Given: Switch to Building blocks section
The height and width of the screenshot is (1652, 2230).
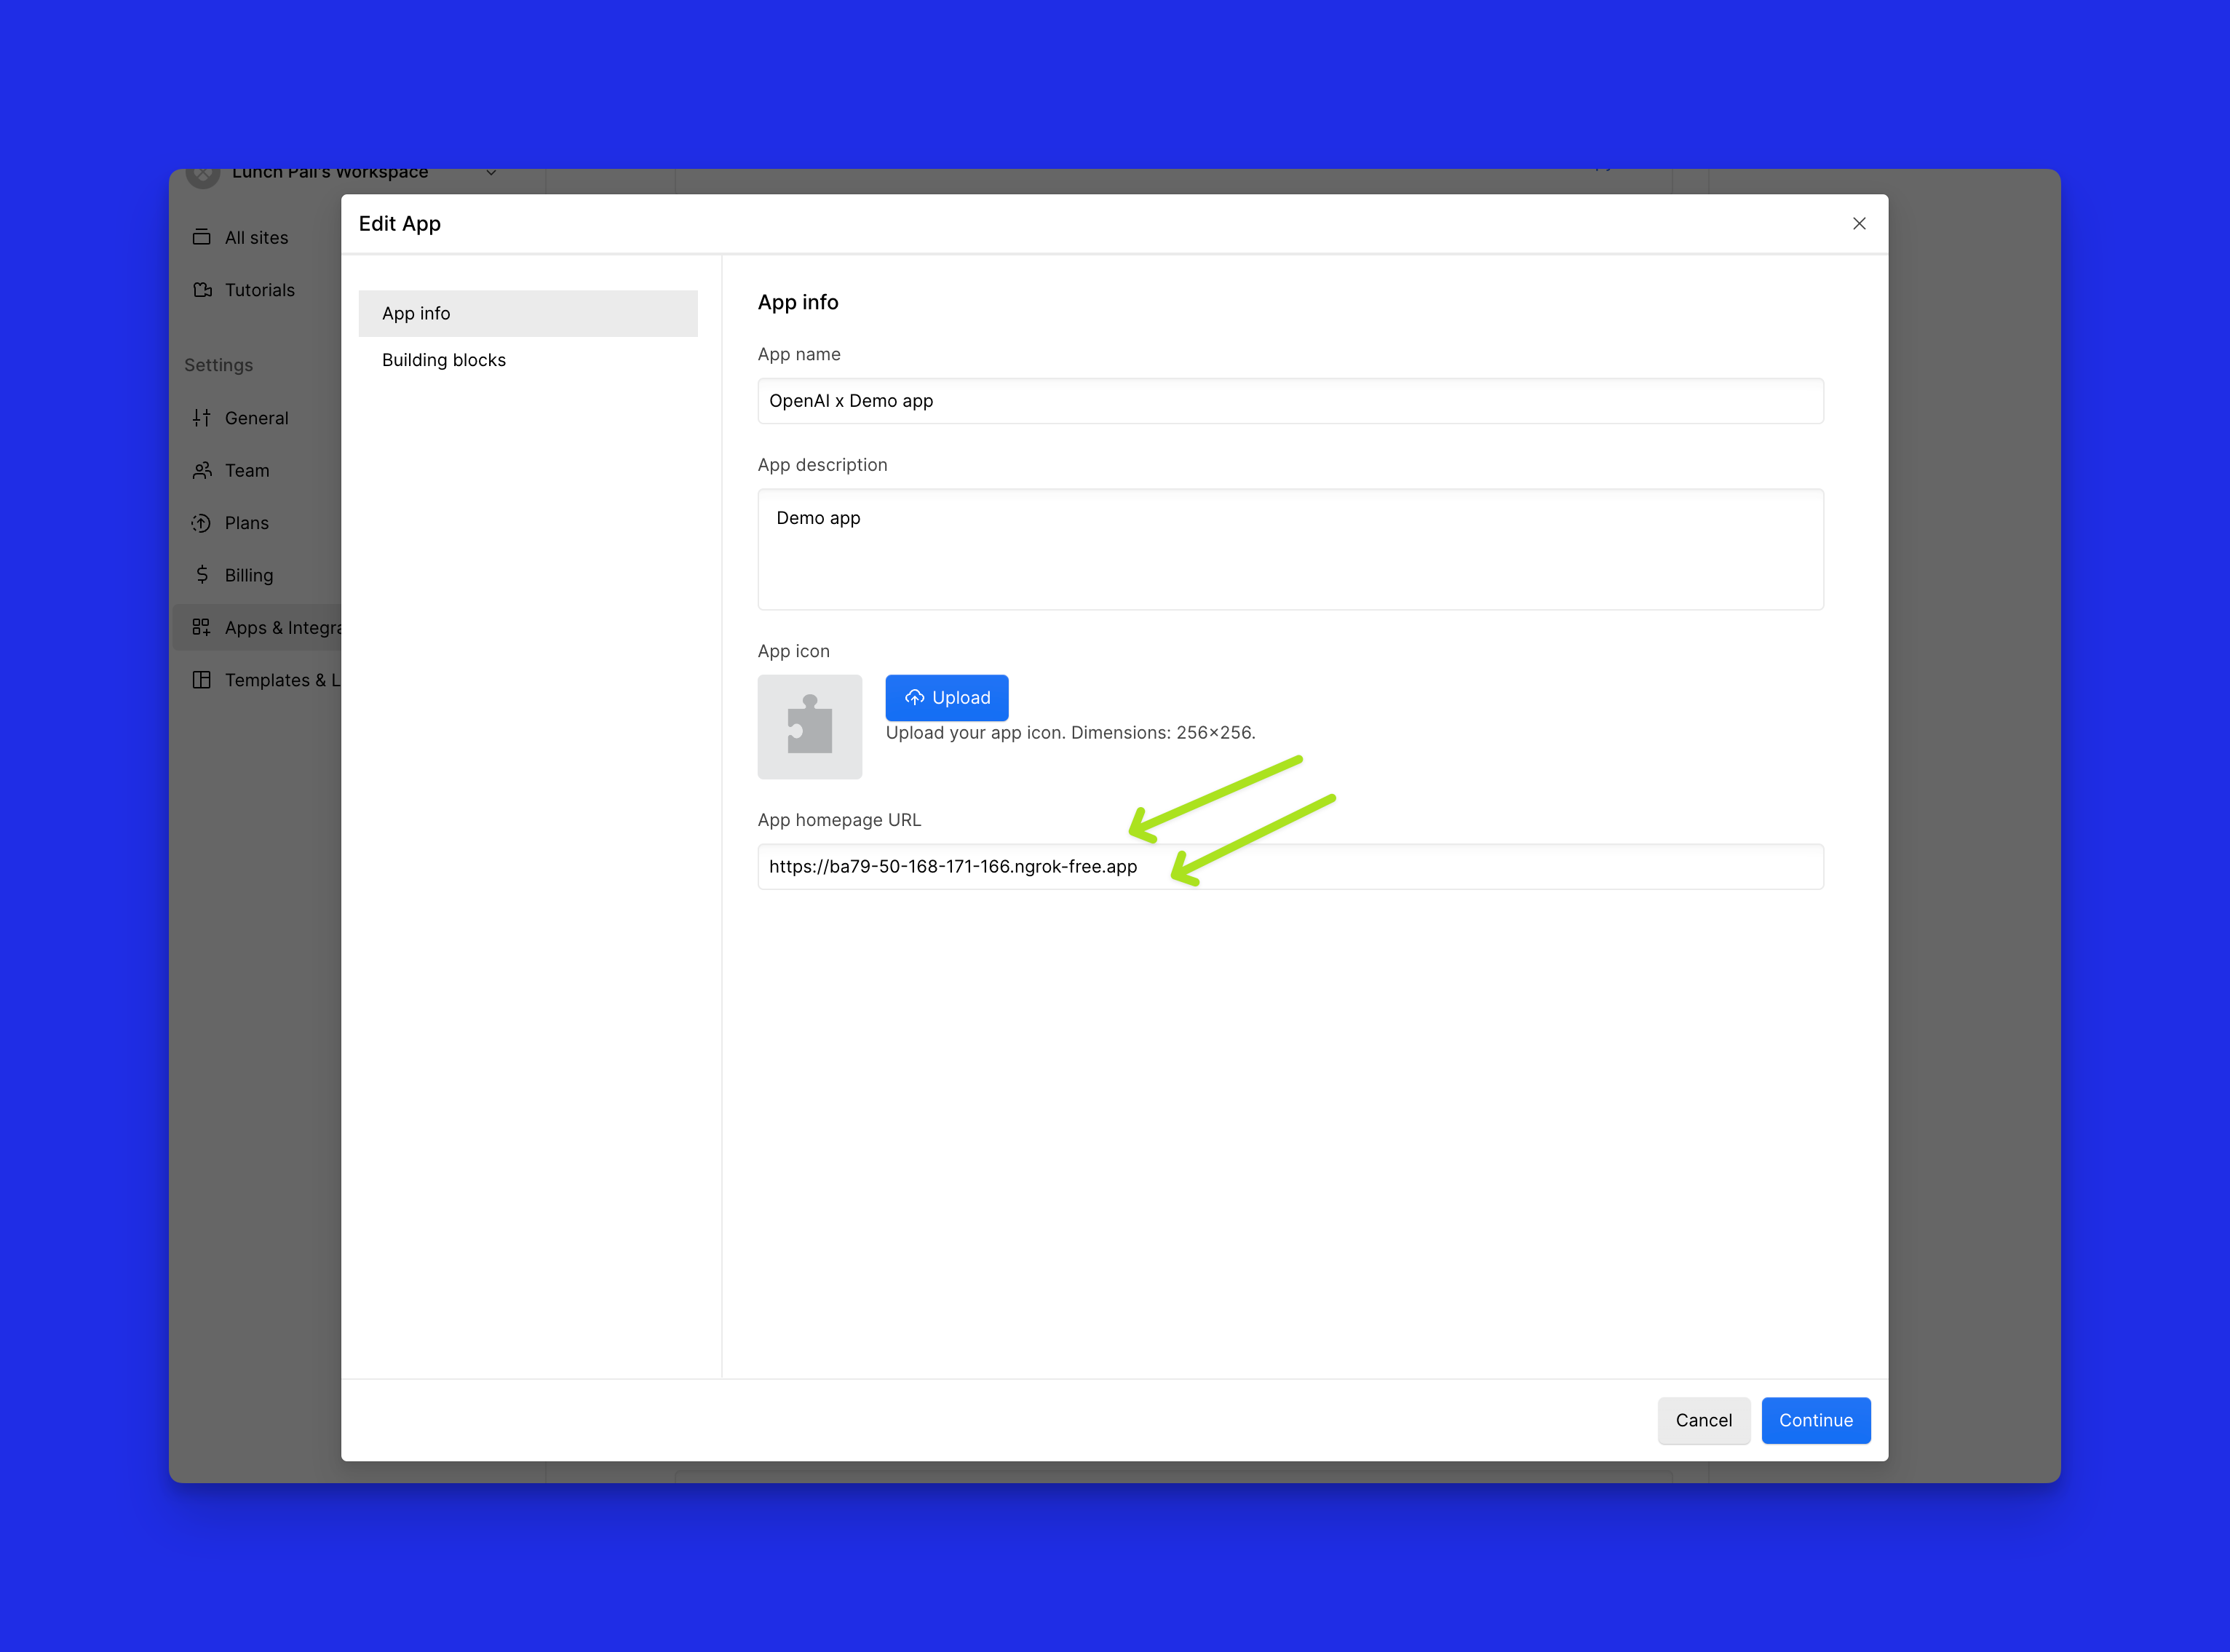Looking at the screenshot, I should tap(444, 360).
